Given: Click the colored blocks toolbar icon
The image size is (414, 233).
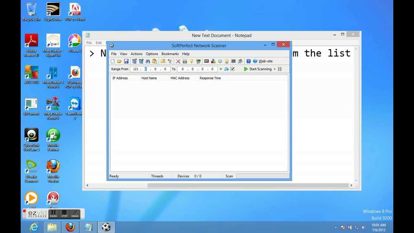Looking at the screenshot, I should pyautogui.click(x=213, y=61).
